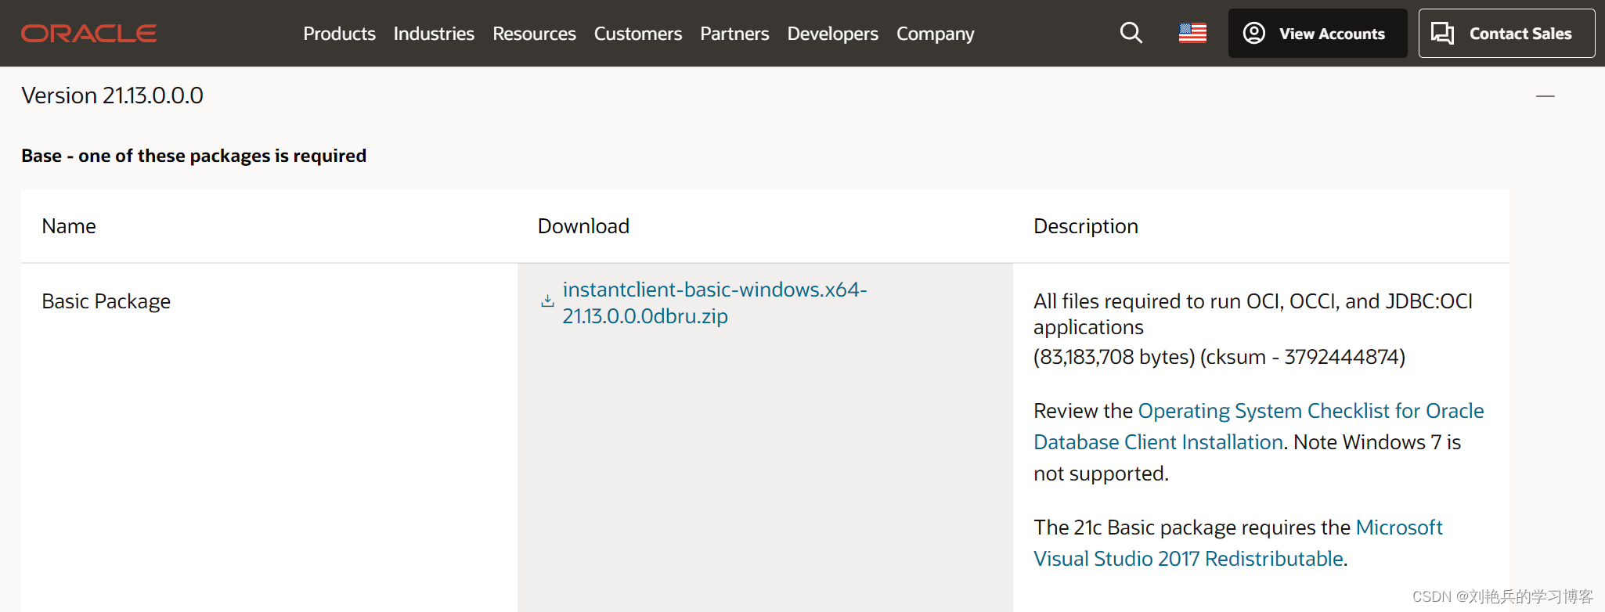Open the search magnifier icon
The width and height of the screenshot is (1605, 612).
pos(1131,33)
